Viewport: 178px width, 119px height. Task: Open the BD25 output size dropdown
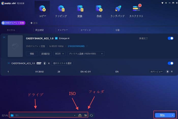pyautogui.click(x=60, y=54)
